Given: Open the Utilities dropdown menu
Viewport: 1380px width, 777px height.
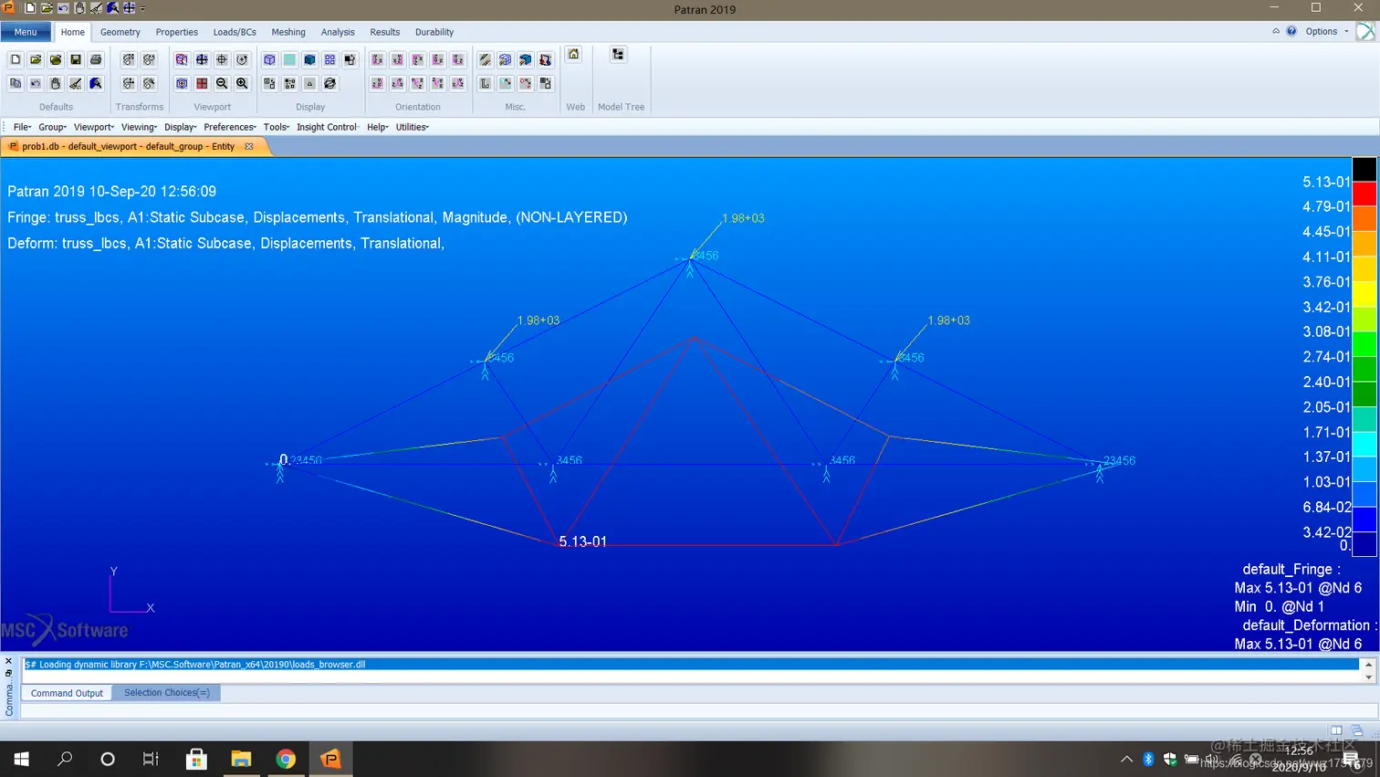Looking at the screenshot, I should point(412,127).
